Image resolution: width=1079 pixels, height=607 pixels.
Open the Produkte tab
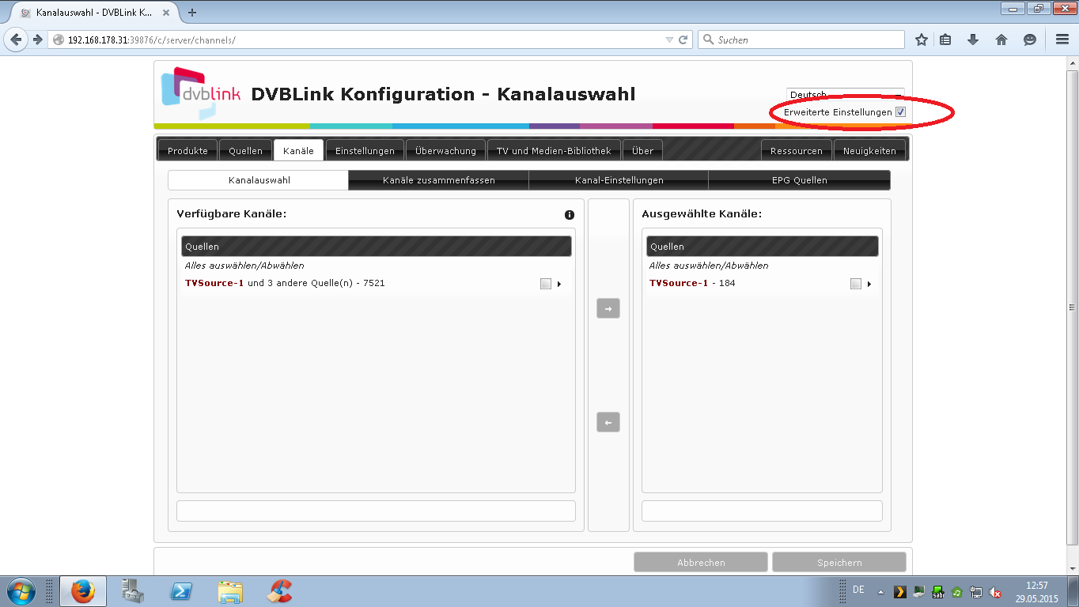(187, 150)
